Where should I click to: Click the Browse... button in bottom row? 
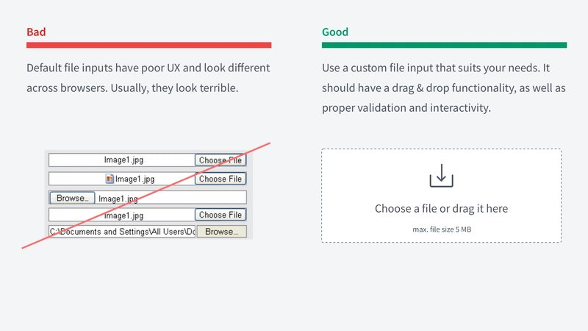click(222, 232)
